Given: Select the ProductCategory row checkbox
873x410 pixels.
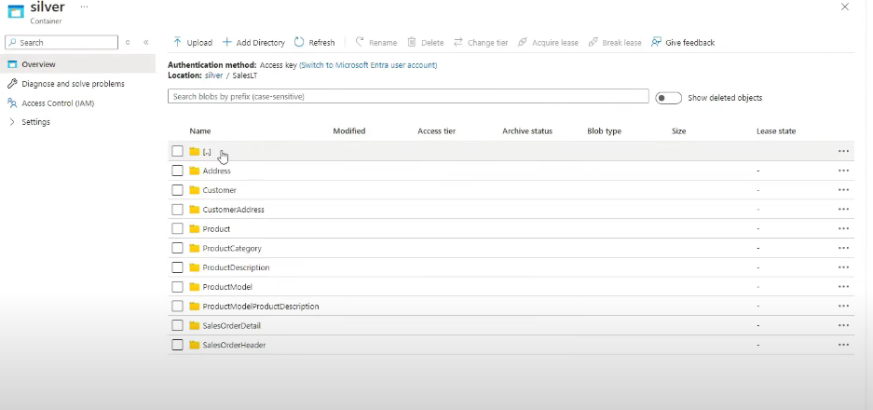Looking at the screenshot, I should tap(177, 249).
